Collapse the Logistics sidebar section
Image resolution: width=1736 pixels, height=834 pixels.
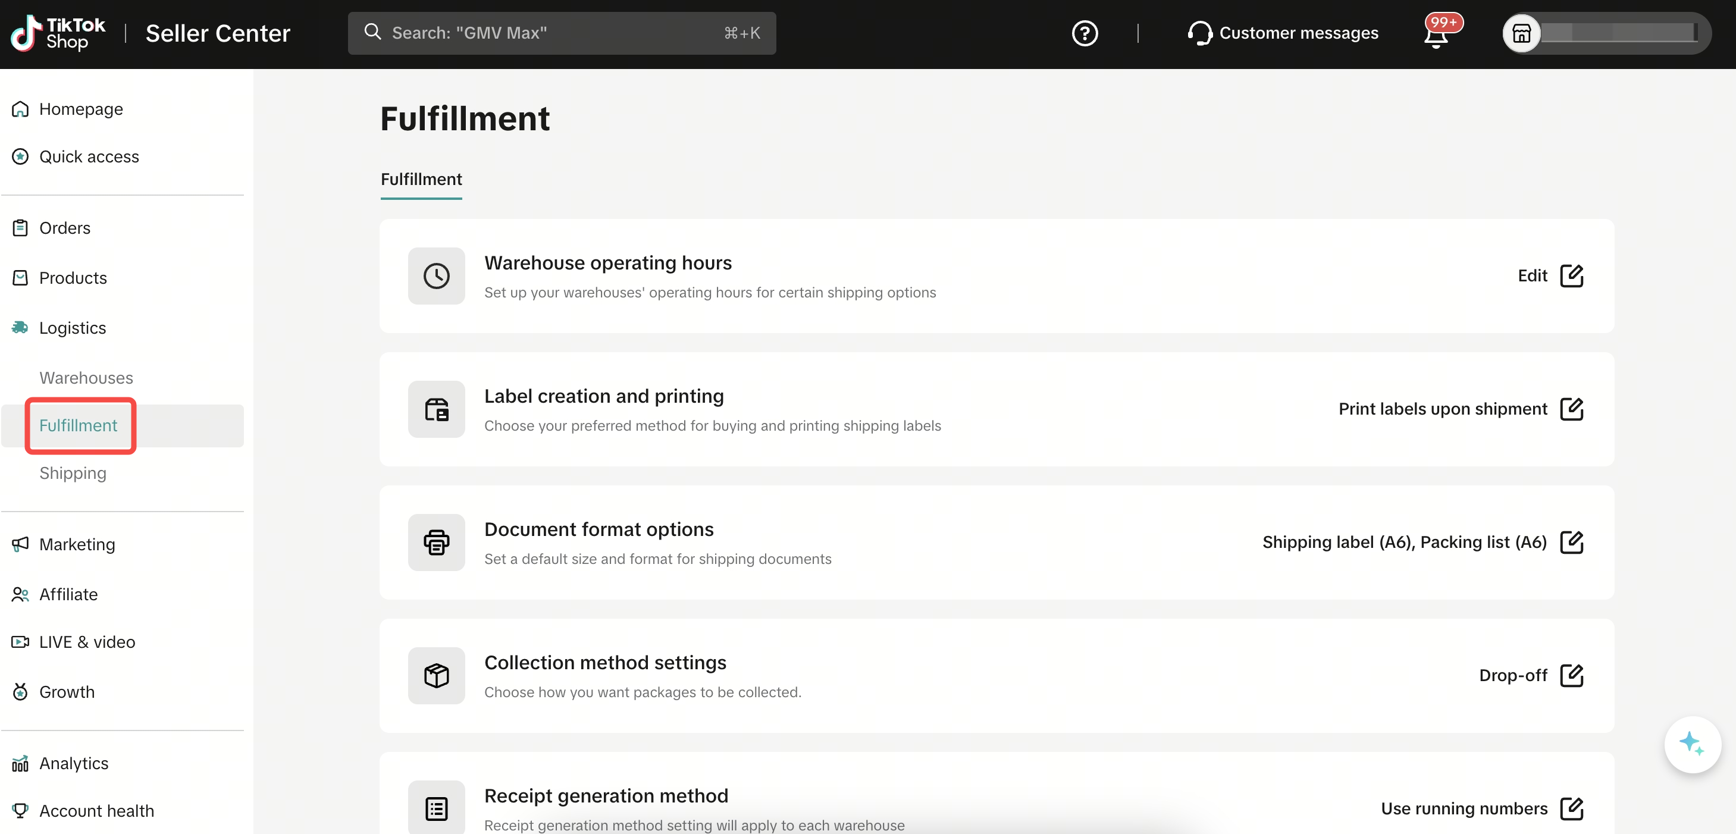73,328
